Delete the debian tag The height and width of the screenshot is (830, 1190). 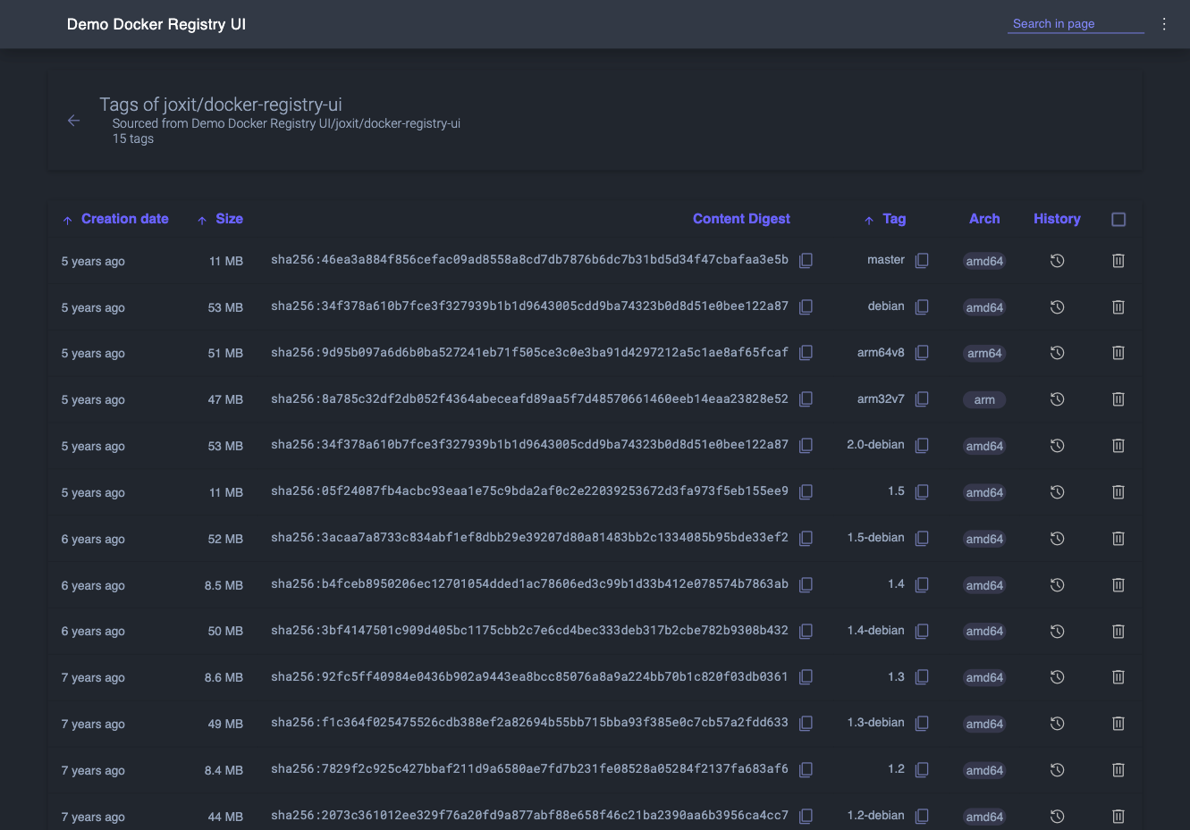[1118, 307]
